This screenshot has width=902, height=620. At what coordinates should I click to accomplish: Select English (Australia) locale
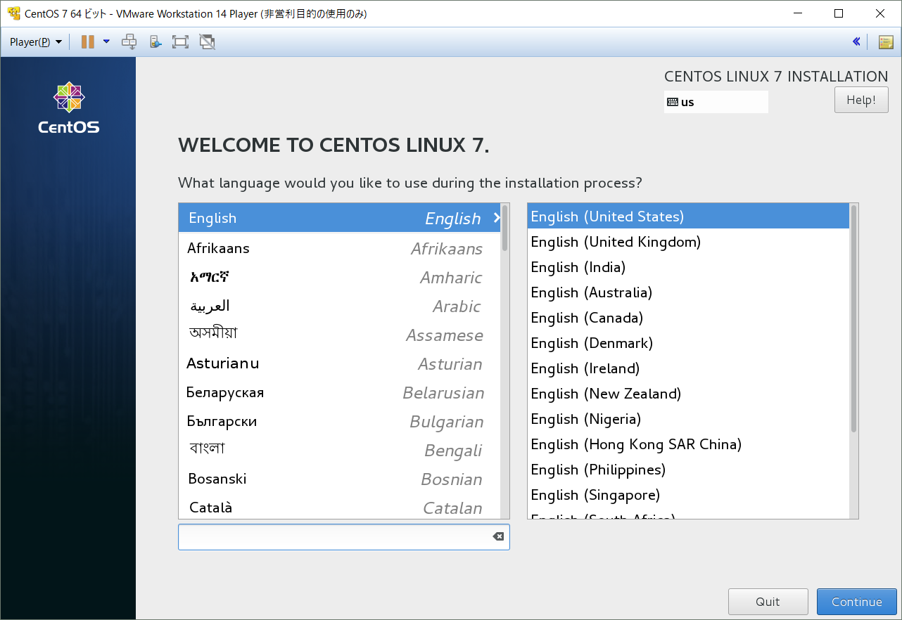click(x=591, y=292)
